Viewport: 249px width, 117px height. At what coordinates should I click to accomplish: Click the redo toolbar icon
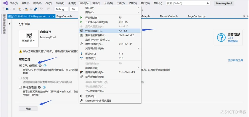(x=48, y=9)
